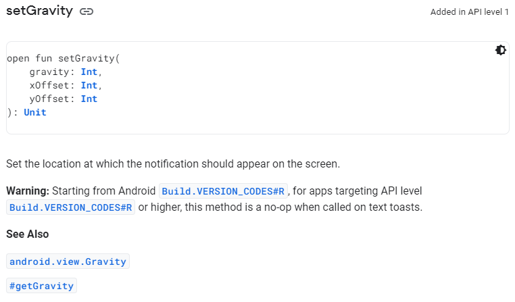Open the Int type of yOffset parameter
Screen dimensions: 515x302
click(x=89, y=99)
